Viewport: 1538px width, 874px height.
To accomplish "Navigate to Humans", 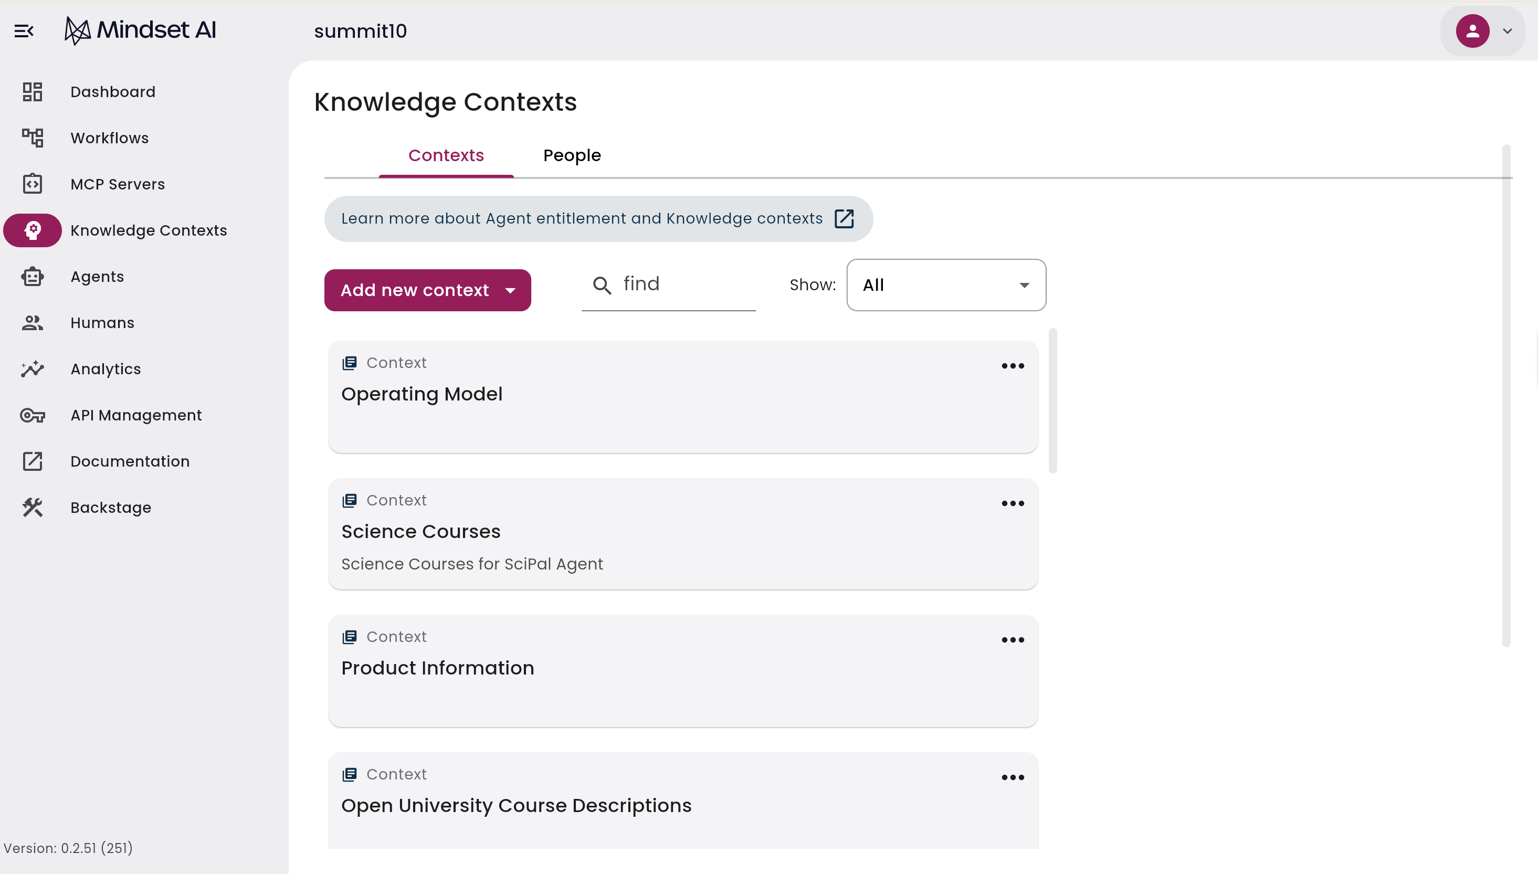I will pyautogui.click(x=102, y=323).
